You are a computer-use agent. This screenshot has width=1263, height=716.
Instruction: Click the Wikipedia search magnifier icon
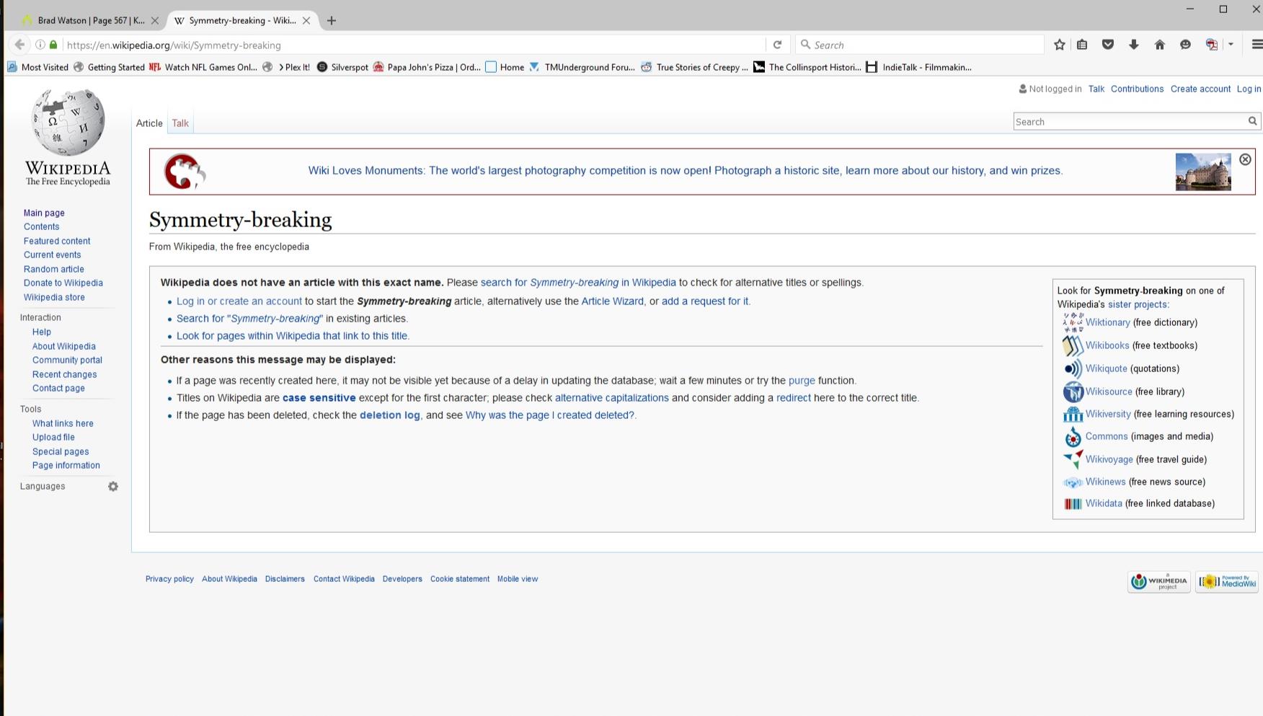click(1252, 121)
